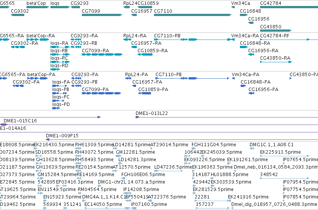Open the loqs-RD transcript label
Viewport: 318px width, 210px height.
(x=59, y=66)
